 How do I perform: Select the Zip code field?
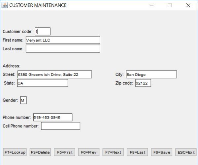[143, 83]
